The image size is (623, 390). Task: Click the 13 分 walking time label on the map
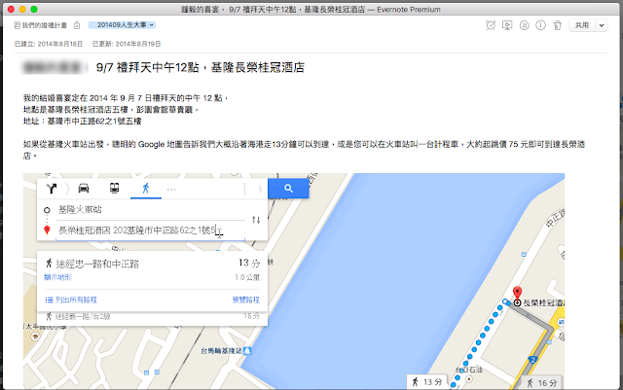(427, 382)
